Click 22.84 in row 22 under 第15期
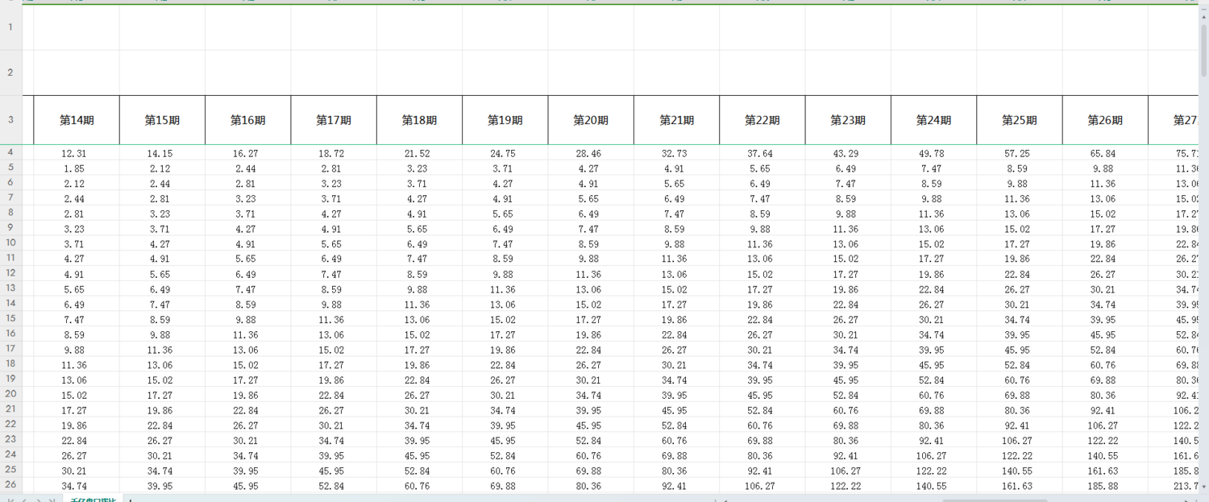Screen dimensions: 1209x502 pyautogui.click(x=162, y=425)
